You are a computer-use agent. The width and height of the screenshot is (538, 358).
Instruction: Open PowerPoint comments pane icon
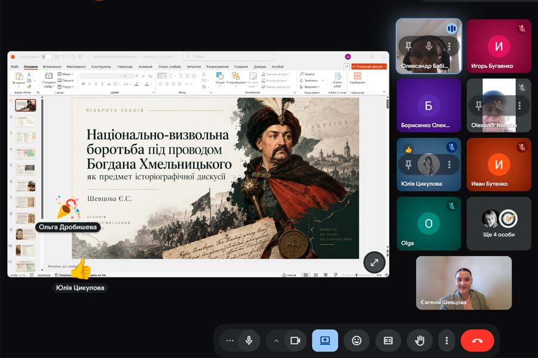point(347,66)
